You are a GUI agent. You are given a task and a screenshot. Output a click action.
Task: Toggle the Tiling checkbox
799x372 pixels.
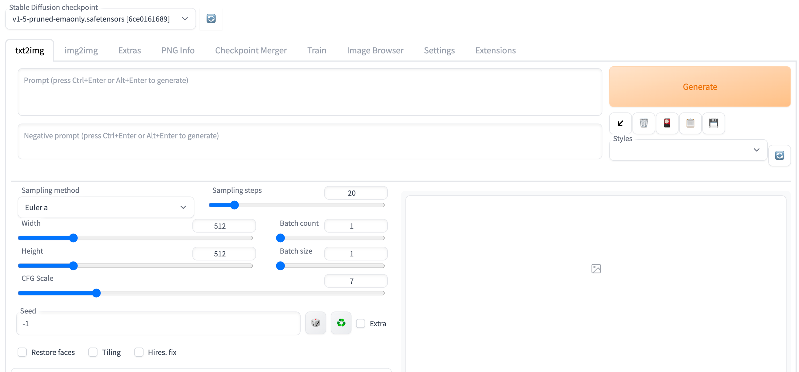point(93,352)
